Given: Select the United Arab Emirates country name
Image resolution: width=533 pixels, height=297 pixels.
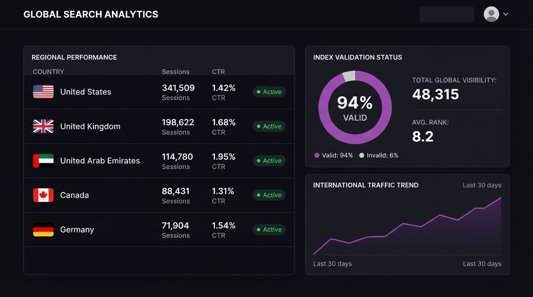Looking at the screenshot, I should (100, 160).
